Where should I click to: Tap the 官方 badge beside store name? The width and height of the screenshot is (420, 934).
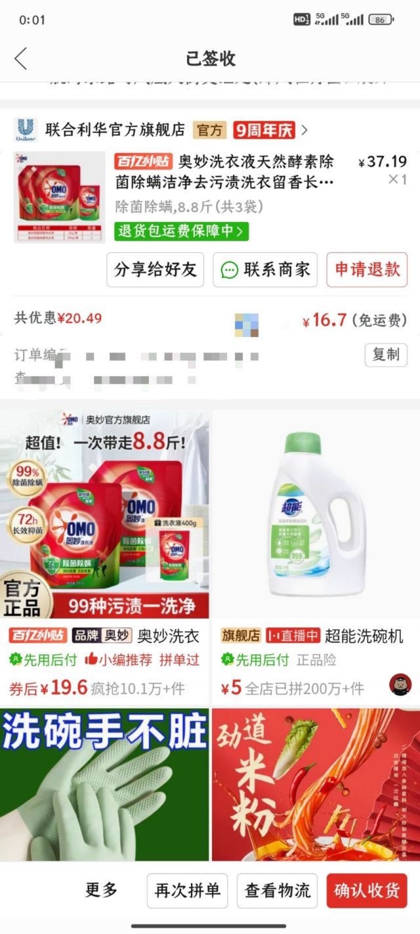tap(209, 130)
